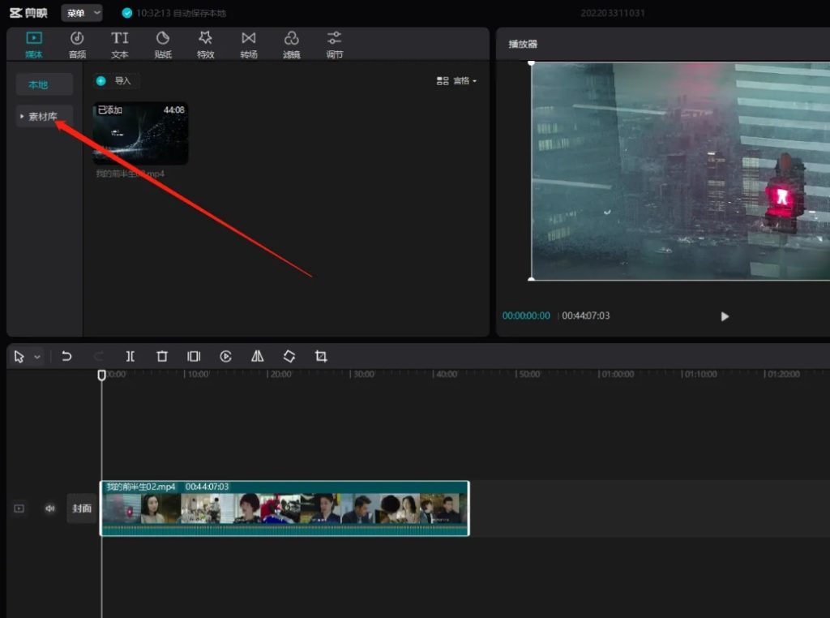830x618 pixels.
Task: Mute the main track audio
Action: click(x=49, y=509)
